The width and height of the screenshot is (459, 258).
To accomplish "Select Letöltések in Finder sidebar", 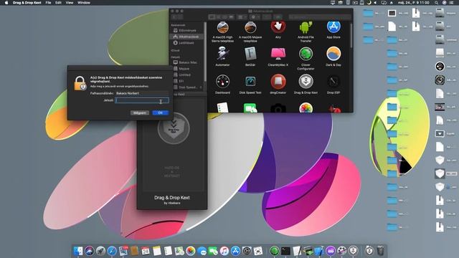I will [186, 43].
